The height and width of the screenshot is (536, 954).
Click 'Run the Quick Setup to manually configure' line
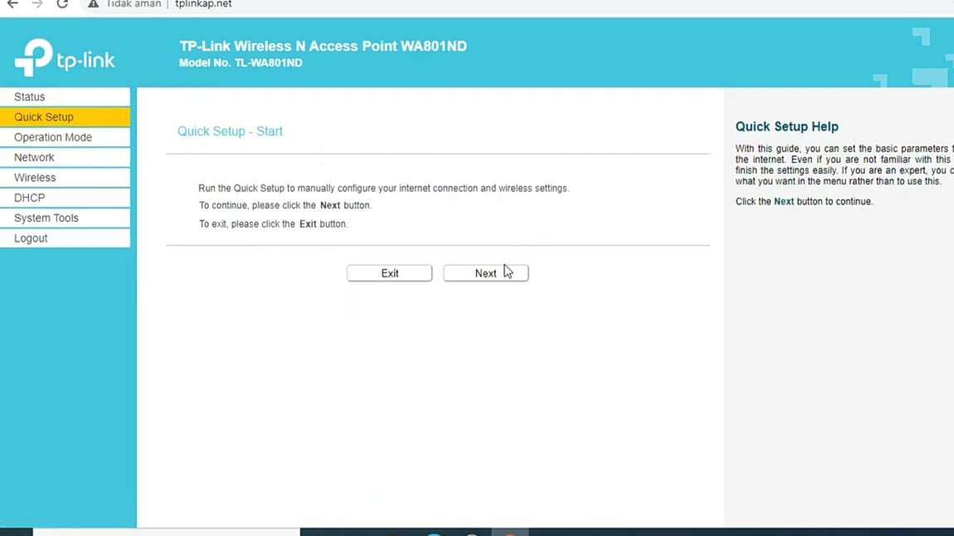pyautogui.click(x=383, y=188)
